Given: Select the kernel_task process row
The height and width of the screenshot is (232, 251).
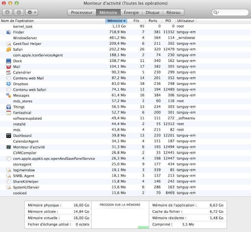Looking at the screenshot, I should (x=125, y=27).
